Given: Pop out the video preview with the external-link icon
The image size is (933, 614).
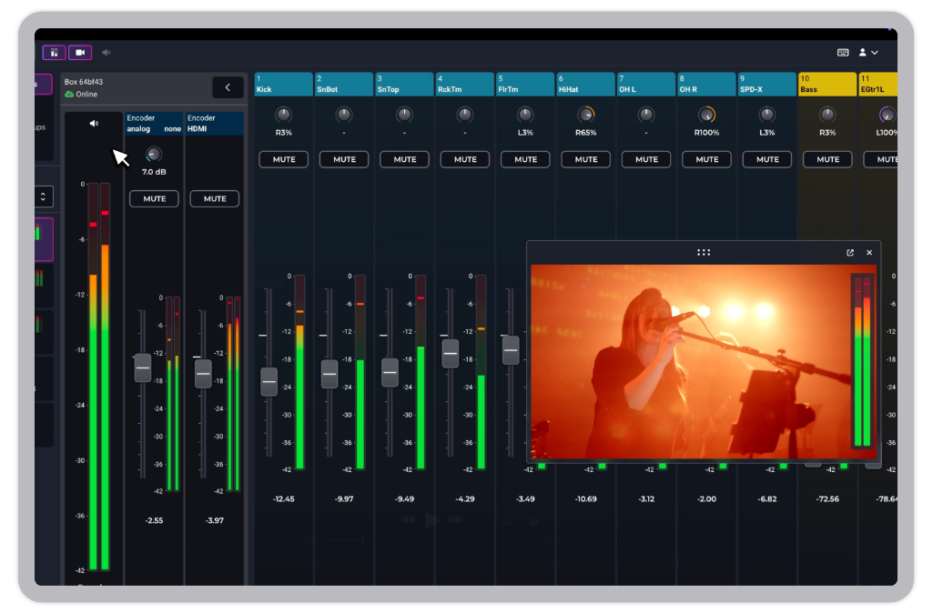Looking at the screenshot, I should 849,253.
